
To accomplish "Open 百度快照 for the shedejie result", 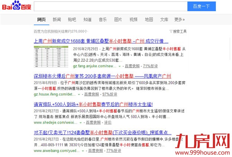I will (93, 123).
